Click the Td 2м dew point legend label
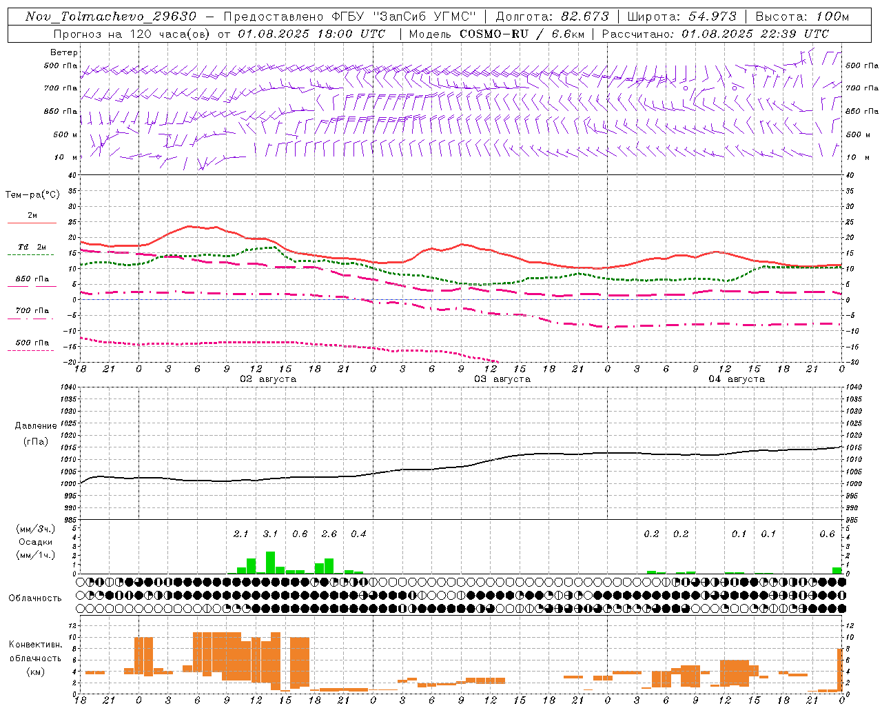The width and height of the screenshot is (882, 706). point(32,247)
